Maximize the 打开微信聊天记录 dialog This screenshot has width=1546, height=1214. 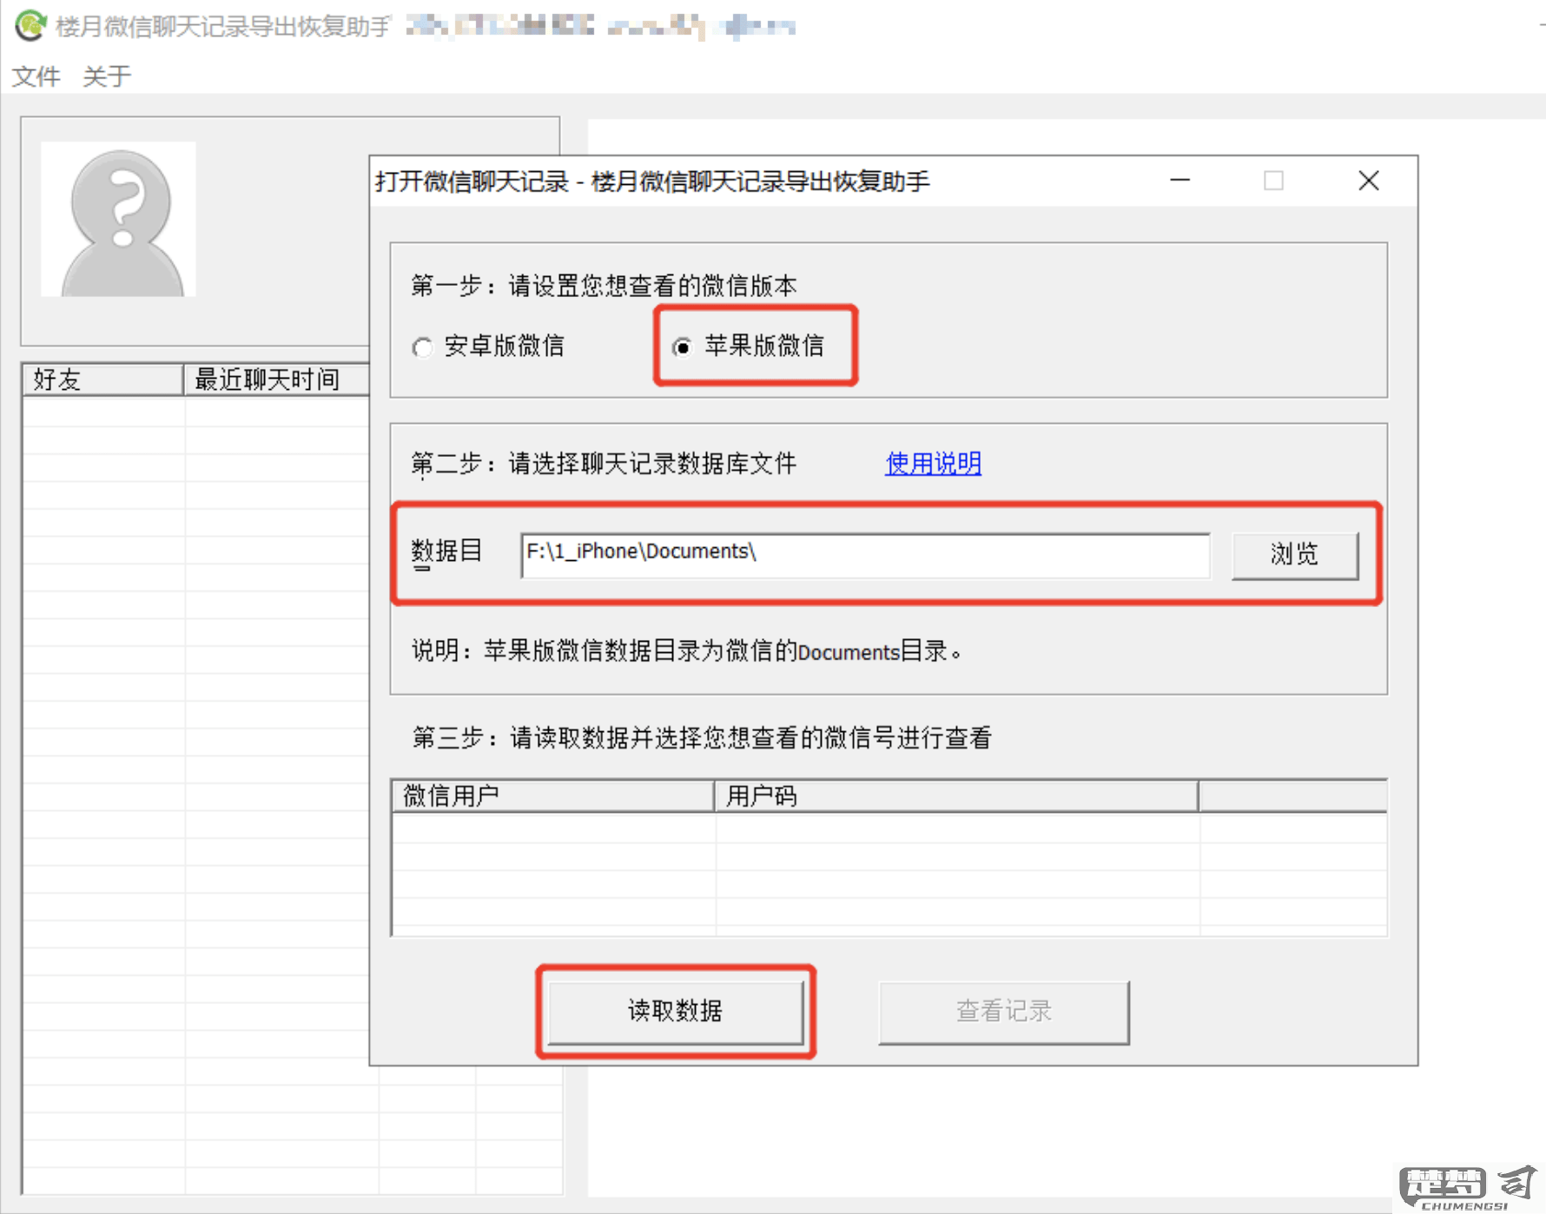point(1273,181)
